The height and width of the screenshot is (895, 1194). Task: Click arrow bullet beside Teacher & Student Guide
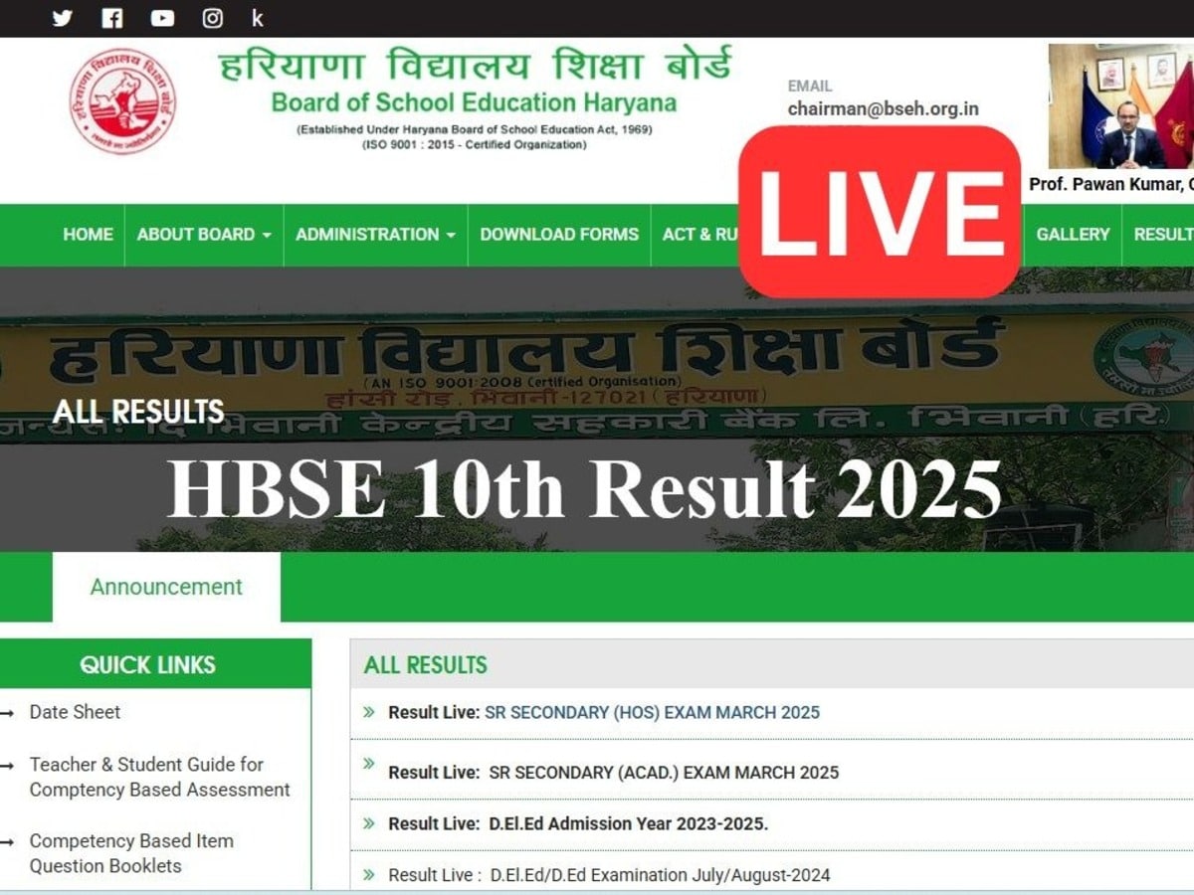coord(8,766)
